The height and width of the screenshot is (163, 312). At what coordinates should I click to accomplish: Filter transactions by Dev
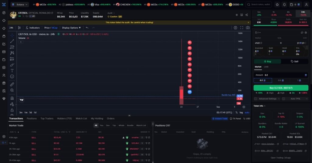[108, 126]
